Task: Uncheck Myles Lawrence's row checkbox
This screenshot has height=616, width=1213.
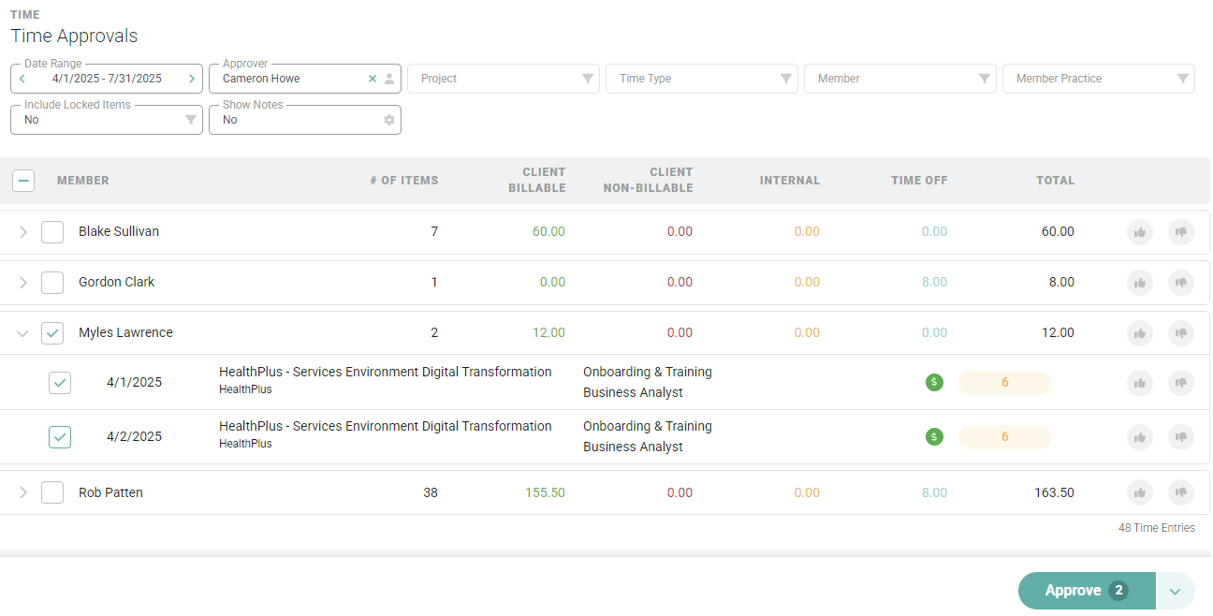Action: coord(52,333)
